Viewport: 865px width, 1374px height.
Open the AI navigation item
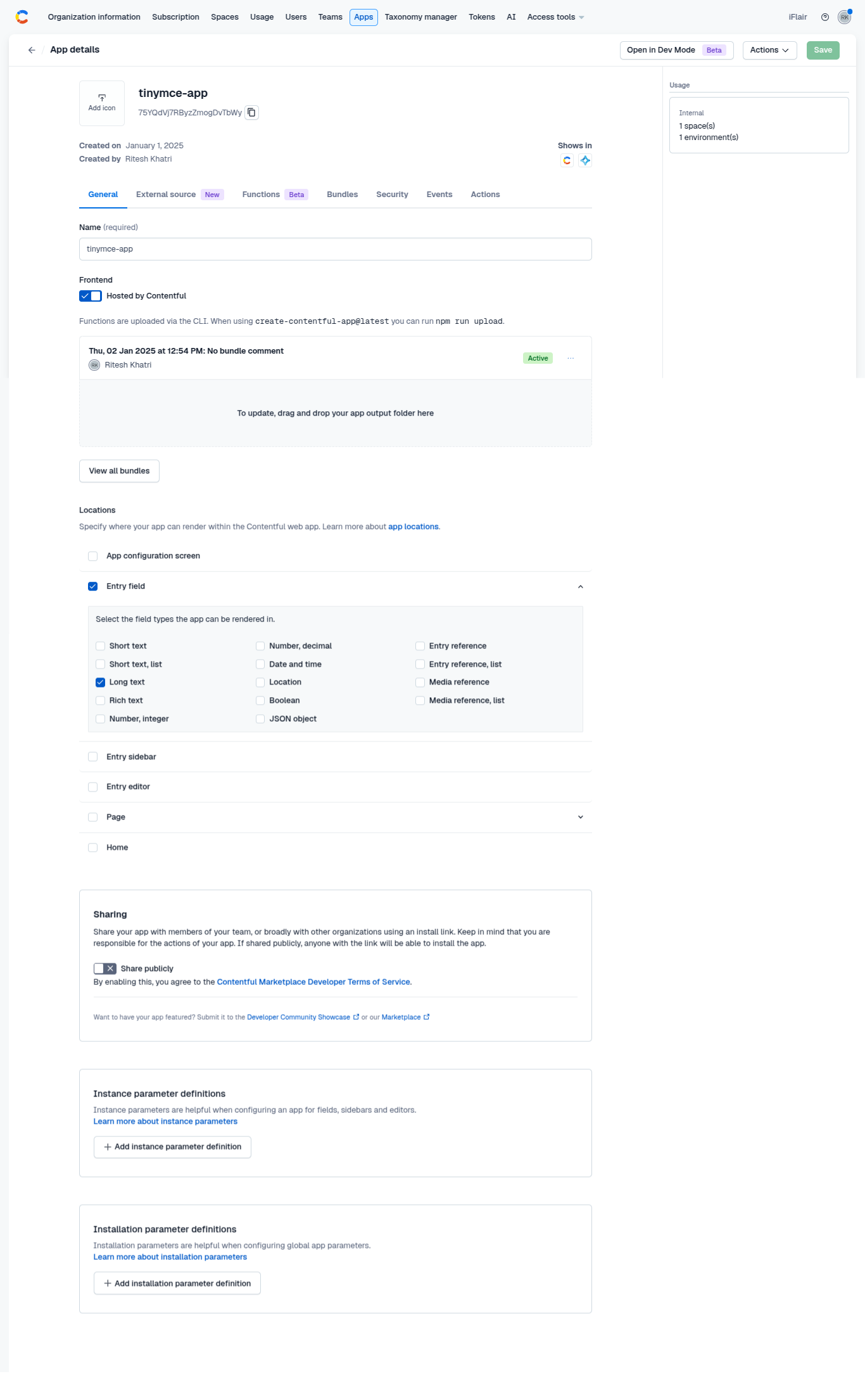pos(511,17)
